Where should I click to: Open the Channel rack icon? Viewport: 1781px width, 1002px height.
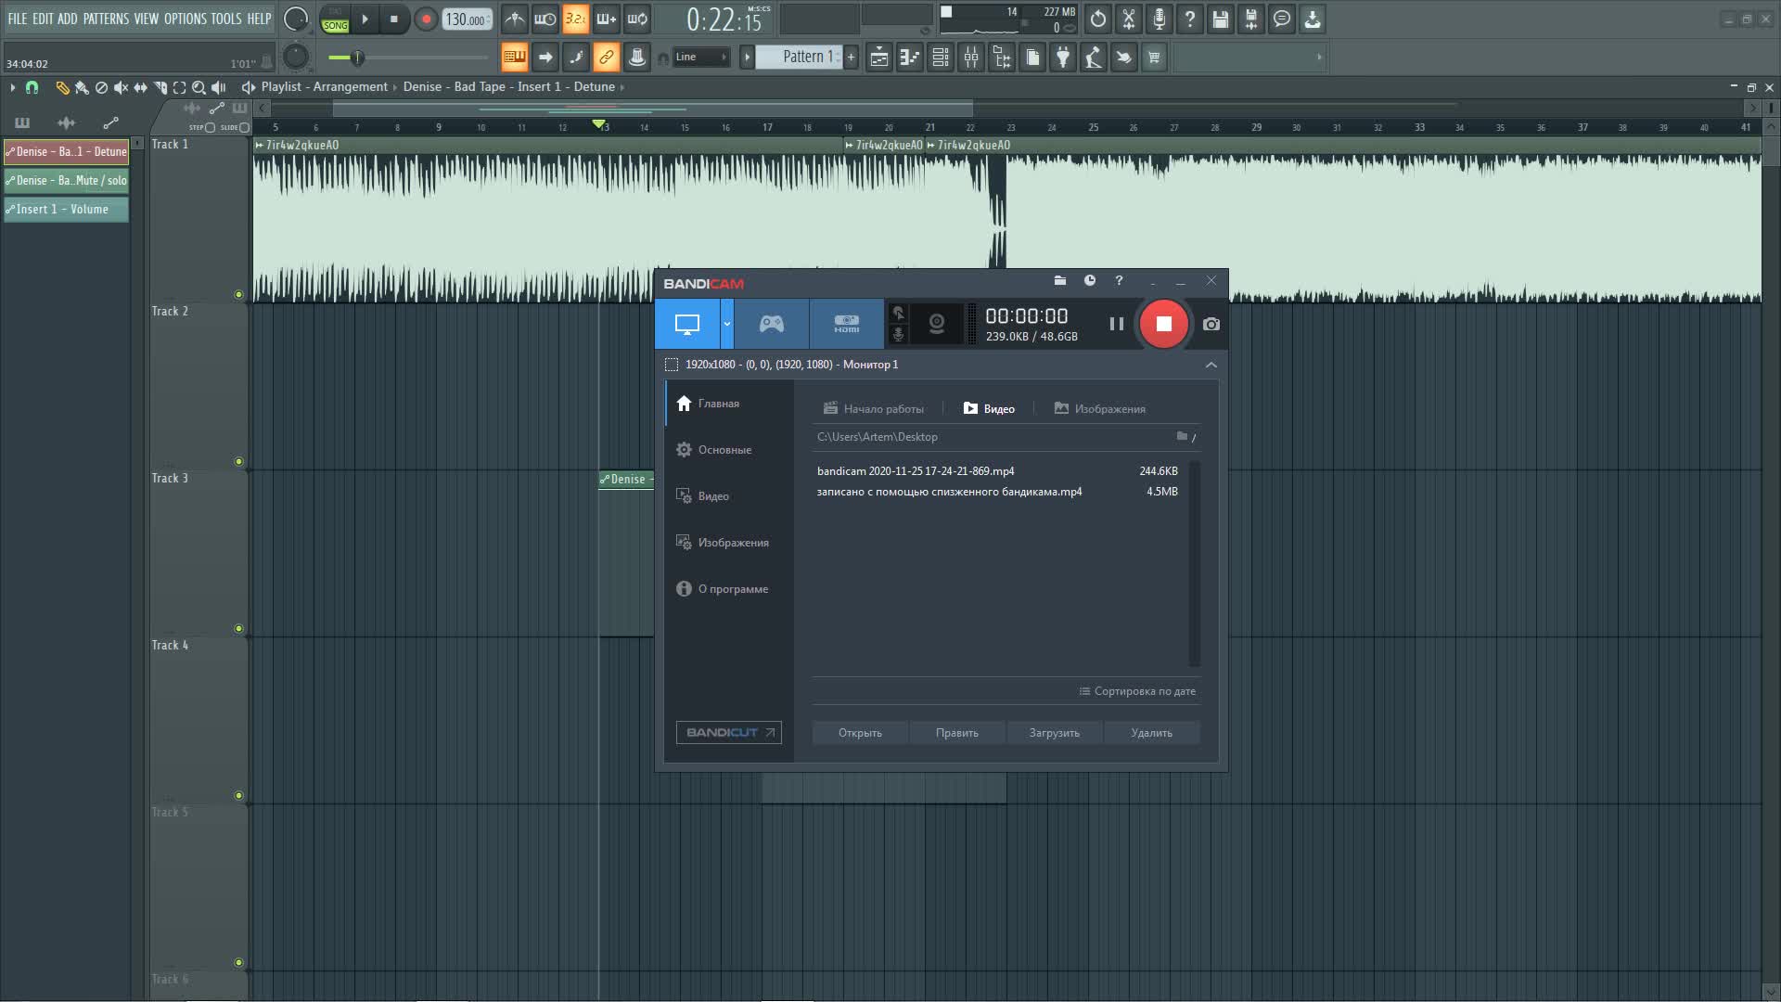point(940,58)
